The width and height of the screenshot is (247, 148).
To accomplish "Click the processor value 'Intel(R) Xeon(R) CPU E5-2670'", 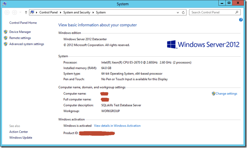I will (146, 62).
